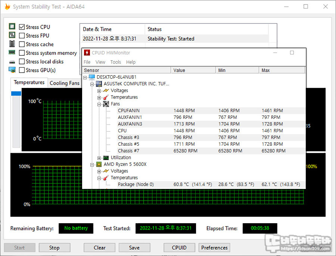Collapse the DESKTOP-6L4NUB1 tree node

pyautogui.click(x=85, y=78)
